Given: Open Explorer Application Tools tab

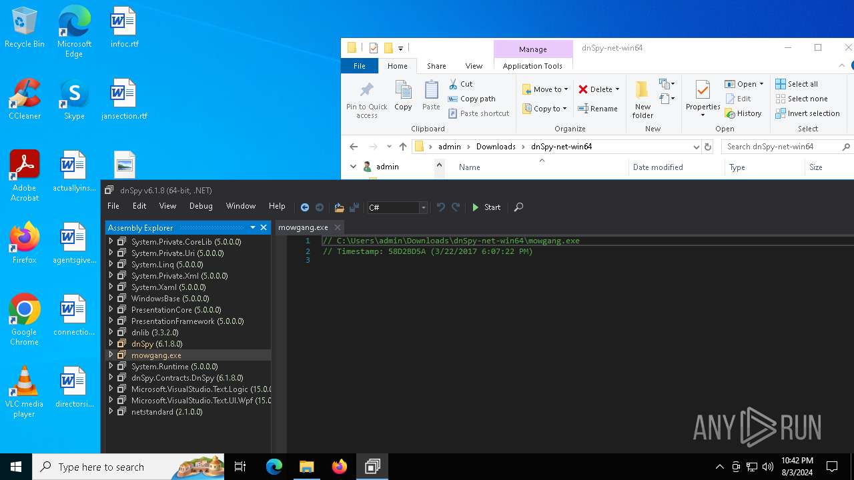Looking at the screenshot, I should pos(532,66).
